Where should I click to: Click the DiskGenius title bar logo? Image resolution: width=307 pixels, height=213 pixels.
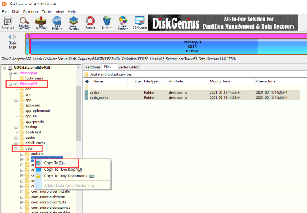coord(4,4)
